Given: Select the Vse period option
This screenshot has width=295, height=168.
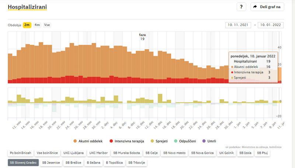Looking at the screenshot, I should coord(47,25).
